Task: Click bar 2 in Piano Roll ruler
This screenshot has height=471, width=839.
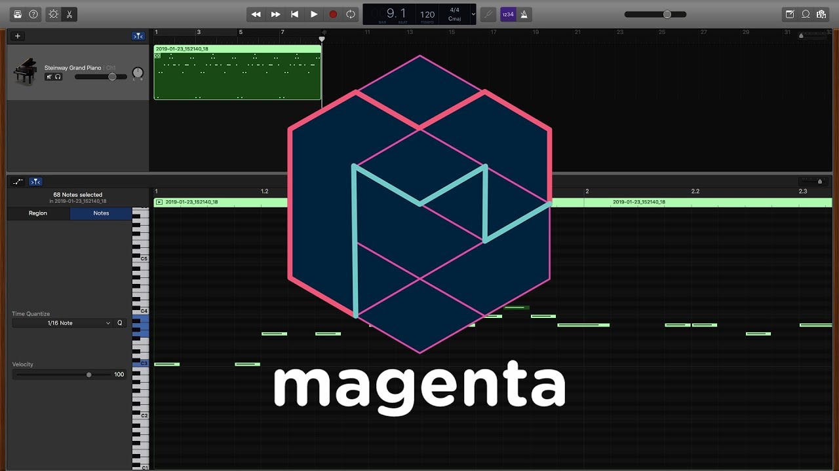Action: pos(587,191)
